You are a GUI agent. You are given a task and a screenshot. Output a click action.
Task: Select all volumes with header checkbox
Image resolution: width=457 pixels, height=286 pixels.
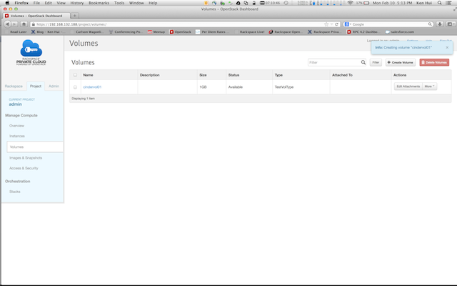[x=76, y=74]
